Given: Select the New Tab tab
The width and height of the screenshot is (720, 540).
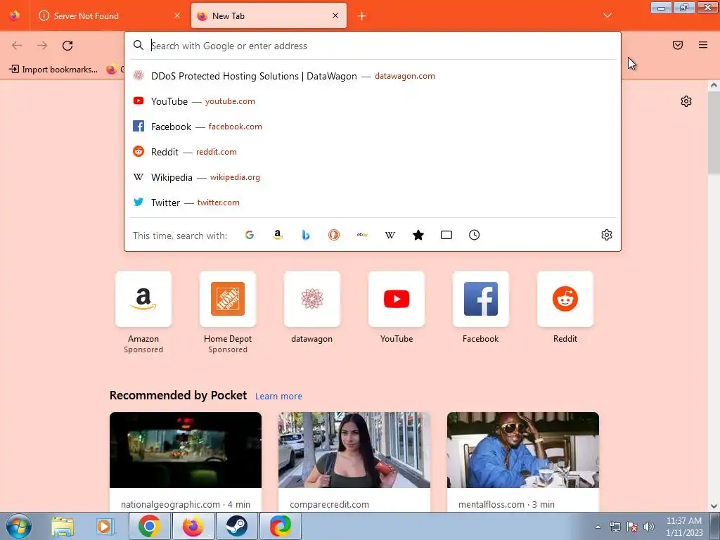Looking at the screenshot, I should point(269,16).
